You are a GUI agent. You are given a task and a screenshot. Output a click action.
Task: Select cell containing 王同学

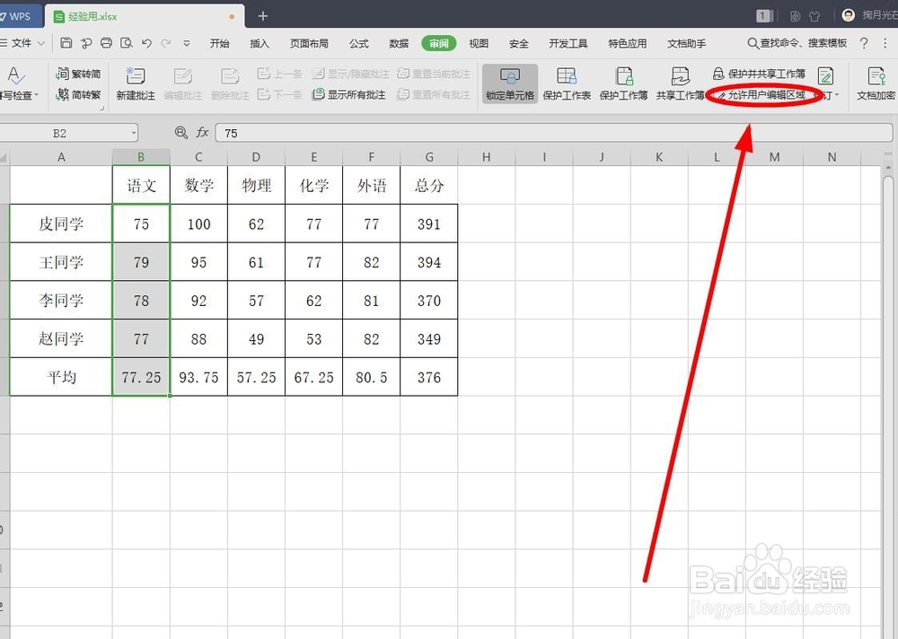pyautogui.click(x=61, y=262)
